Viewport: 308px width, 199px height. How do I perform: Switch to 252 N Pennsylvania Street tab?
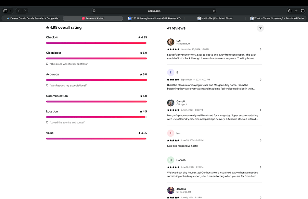[x=155, y=18]
